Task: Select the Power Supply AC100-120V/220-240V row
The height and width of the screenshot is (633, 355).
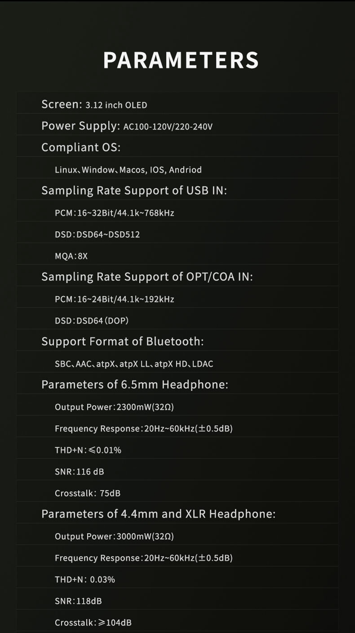Action: pos(127,126)
